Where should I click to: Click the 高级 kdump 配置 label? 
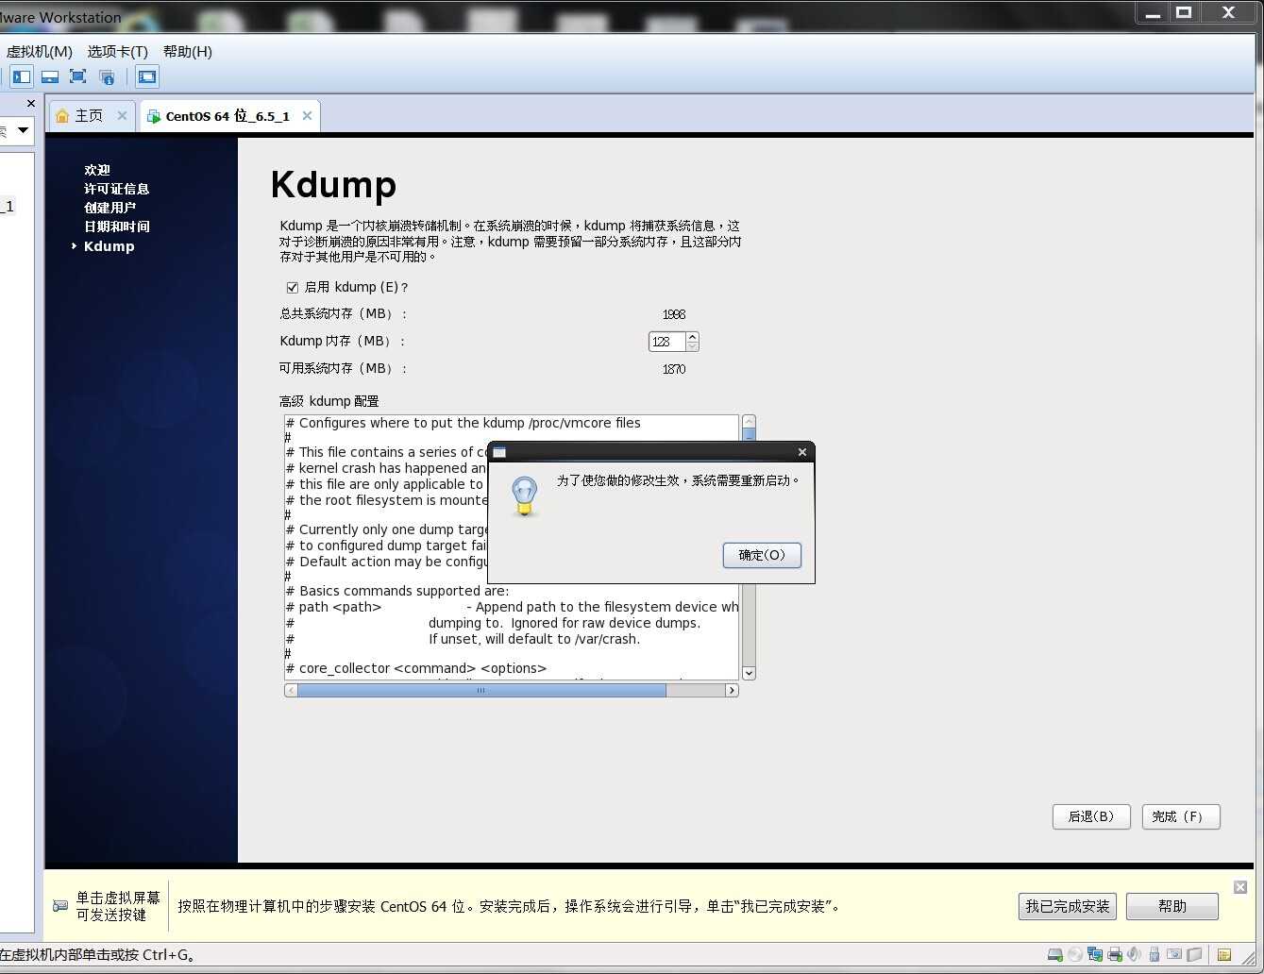(329, 401)
